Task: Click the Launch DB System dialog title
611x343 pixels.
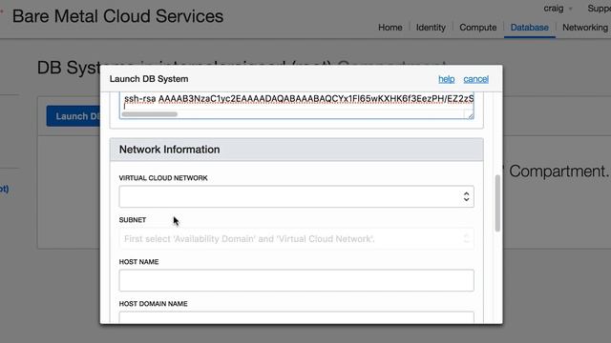Action: coord(149,79)
